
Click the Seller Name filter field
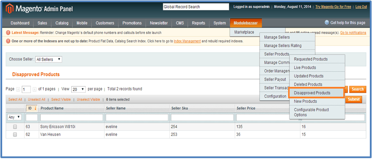coord(137,117)
